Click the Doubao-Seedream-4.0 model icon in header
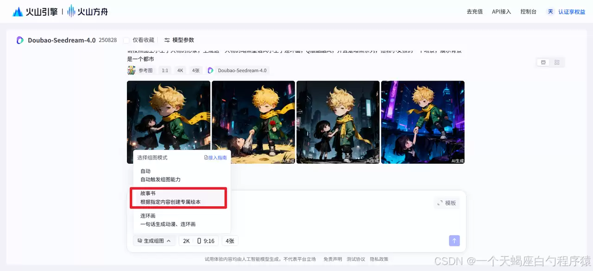 [20, 40]
